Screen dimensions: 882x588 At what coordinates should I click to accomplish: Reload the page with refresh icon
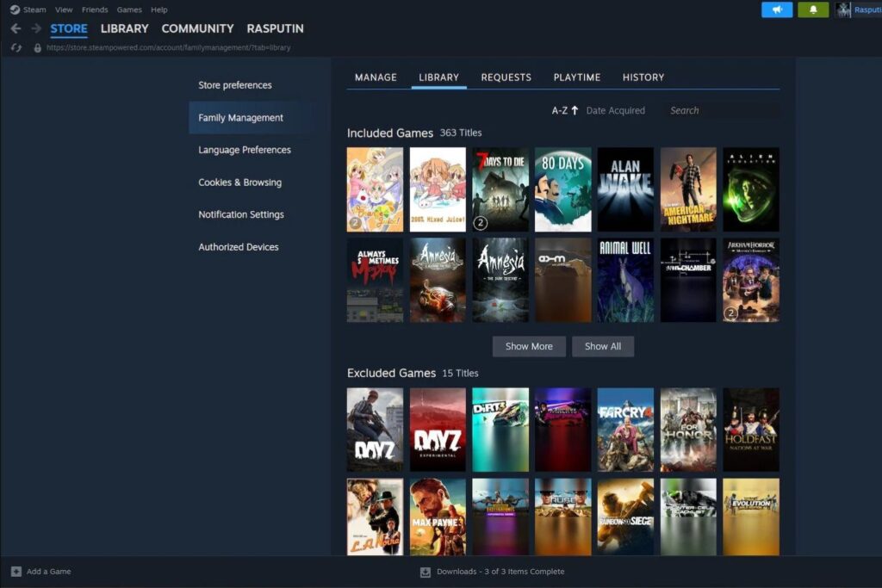coord(16,48)
